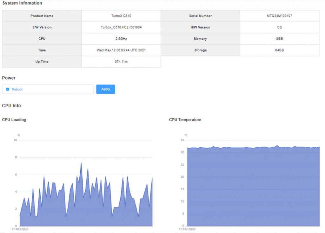
Task: Select software version Turbox_C610.FC2.r001004
Action: (x=121, y=27)
